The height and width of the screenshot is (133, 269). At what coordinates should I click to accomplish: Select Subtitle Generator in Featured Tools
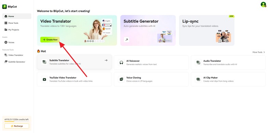17,62
